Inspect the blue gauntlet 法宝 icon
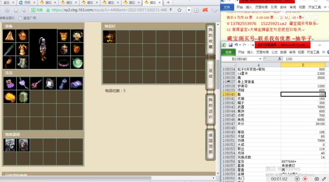The height and width of the screenshot is (182, 329). [63, 83]
